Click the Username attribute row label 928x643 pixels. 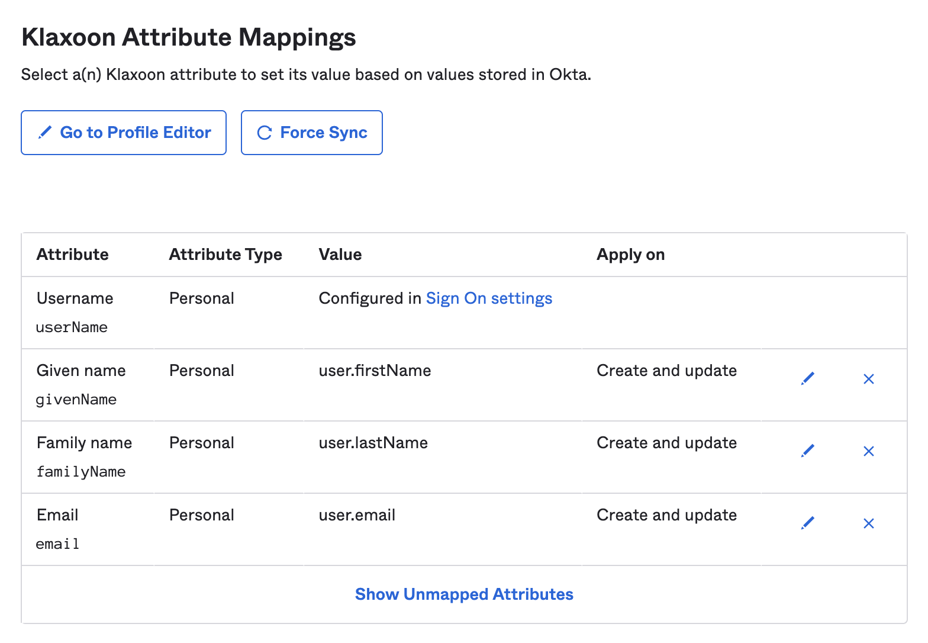coord(75,298)
